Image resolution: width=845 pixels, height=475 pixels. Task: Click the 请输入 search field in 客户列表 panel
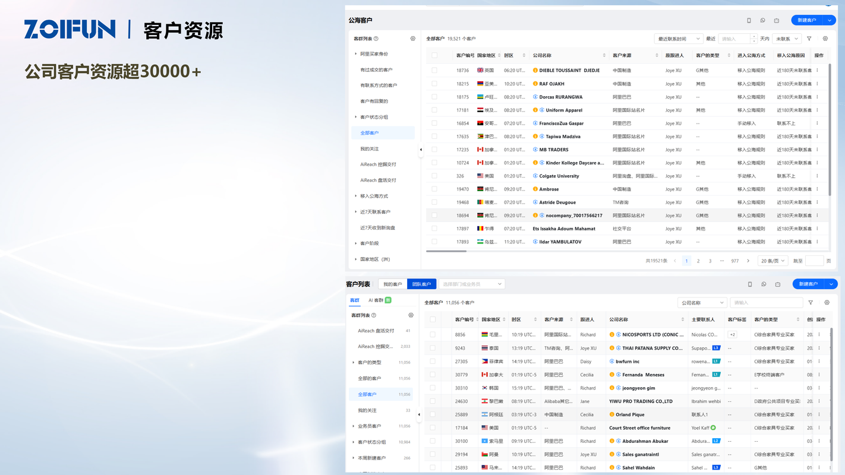coord(766,303)
